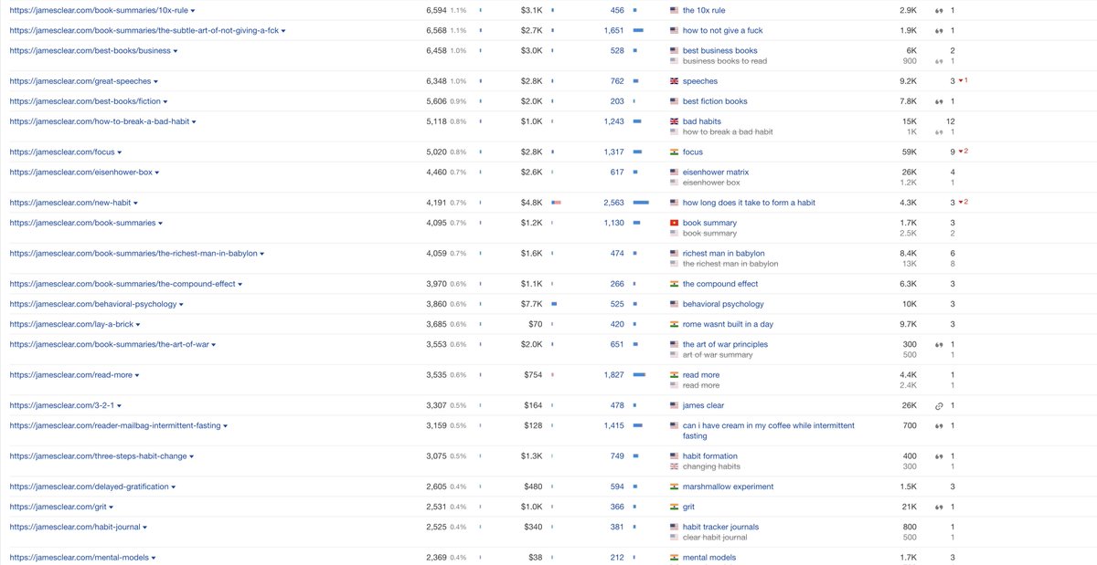The image size is (1097, 565).
Task: Click India flag next to "the compound effect"
Action: [x=674, y=284]
